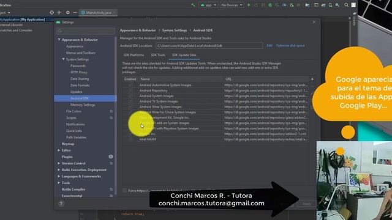Click the Apply button
Screen dimensions: 392x220
point(307,204)
